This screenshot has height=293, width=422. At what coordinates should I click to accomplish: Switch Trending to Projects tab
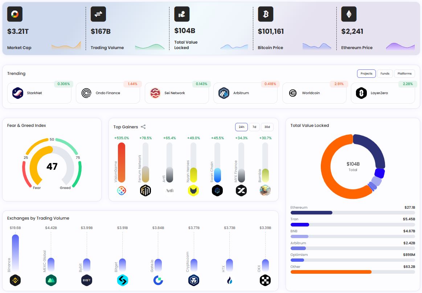[366, 73]
